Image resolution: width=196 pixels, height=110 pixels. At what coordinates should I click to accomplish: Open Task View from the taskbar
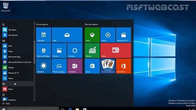[x=62, y=109]
